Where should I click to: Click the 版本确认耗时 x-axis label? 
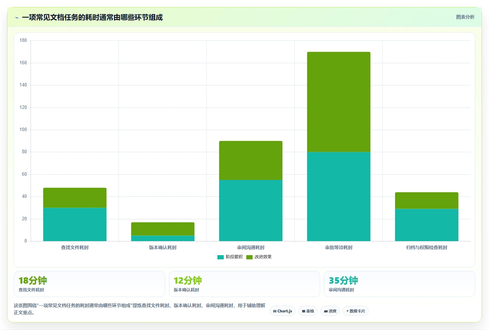[163, 247]
